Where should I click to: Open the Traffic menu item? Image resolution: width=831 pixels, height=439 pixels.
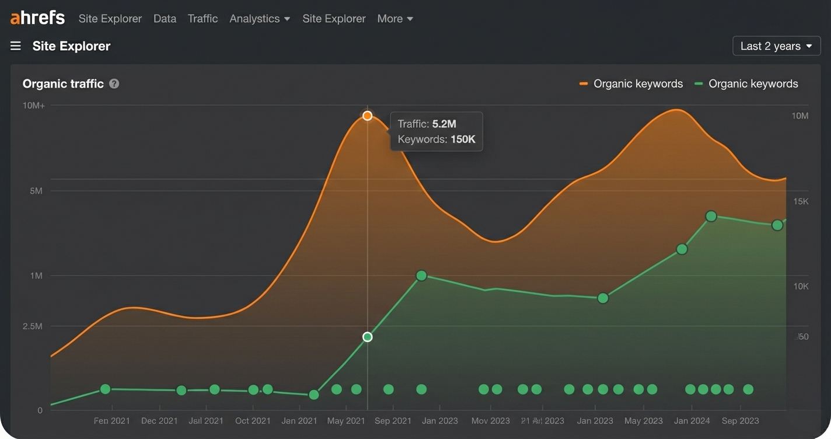tap(202, 18)
